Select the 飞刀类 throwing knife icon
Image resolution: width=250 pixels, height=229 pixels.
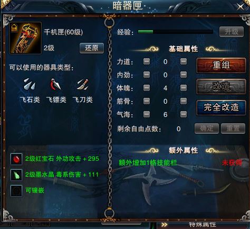(83, 85)
